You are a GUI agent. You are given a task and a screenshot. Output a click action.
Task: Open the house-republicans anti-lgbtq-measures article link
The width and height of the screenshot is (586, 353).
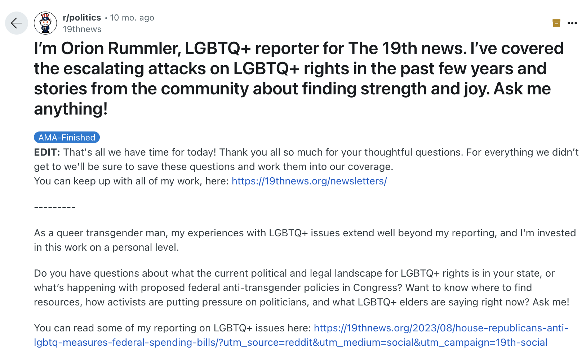pos(441,328)
